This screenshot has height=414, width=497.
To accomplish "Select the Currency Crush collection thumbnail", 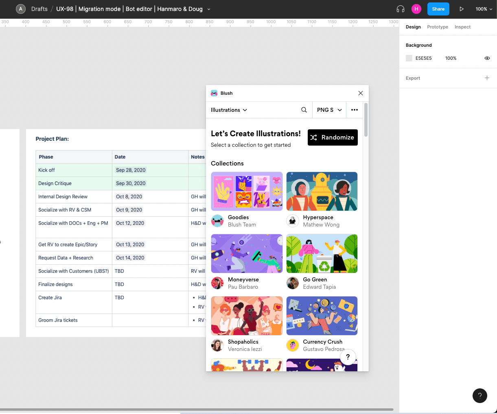I will click(x=322, y=316).
